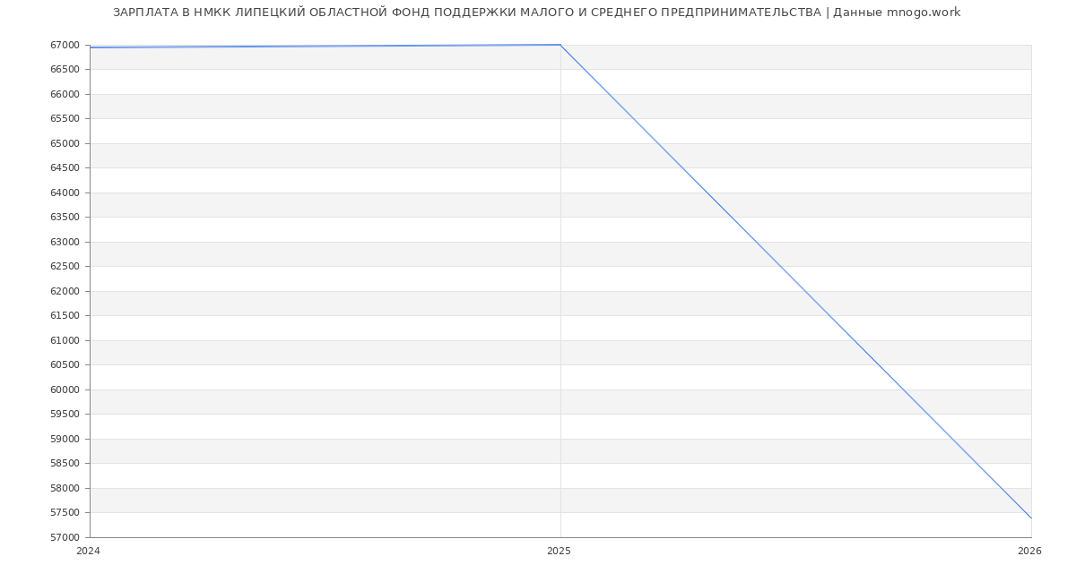Viewport: 1076px width, 582px height.
Task: Click the 65000 y-axis label
Action: tap(65, 143)
